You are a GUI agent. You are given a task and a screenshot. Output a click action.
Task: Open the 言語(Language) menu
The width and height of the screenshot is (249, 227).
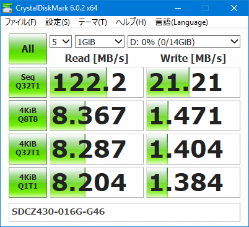click(x=181, y=22)
